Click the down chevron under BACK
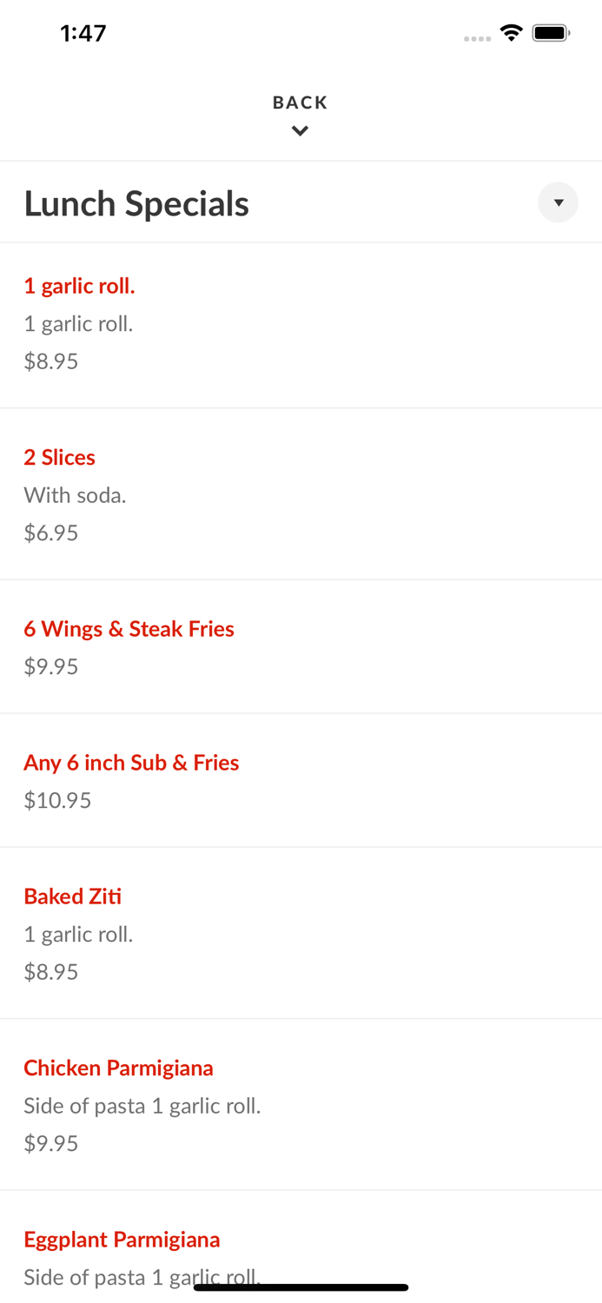This screenshot has width=602, height=1303. point(300,131)
